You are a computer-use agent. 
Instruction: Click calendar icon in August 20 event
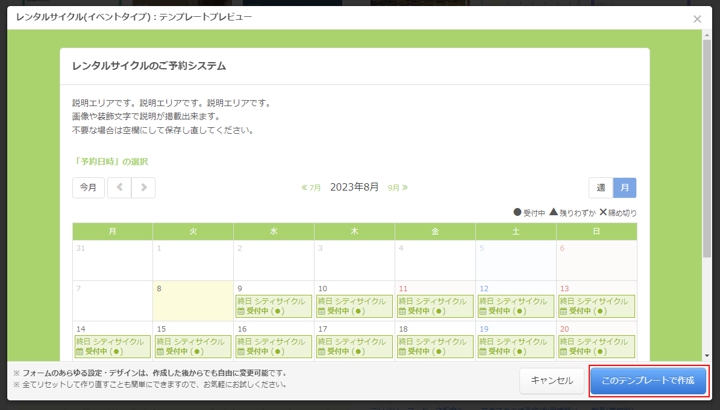point(564,352)
